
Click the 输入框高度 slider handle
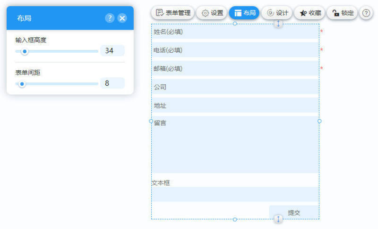(25, 51)
